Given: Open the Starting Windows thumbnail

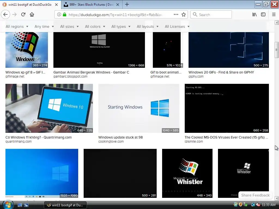Looking at the screenshot, I should tap(139, 108).
